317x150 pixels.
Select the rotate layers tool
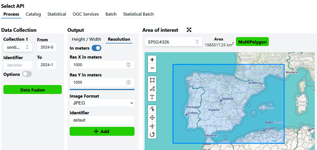tap(152, 135)
